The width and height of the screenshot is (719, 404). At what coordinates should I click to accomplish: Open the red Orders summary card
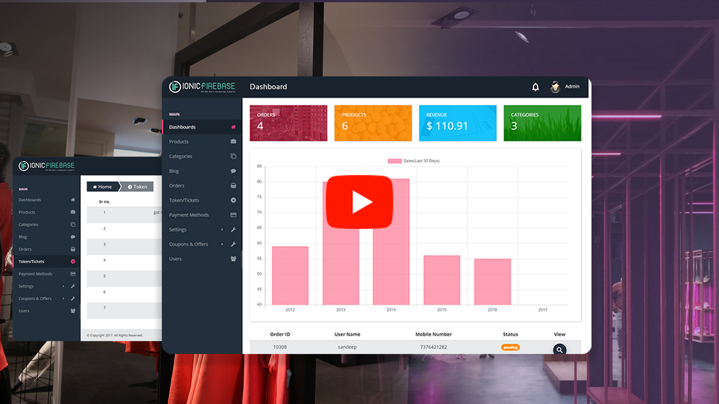[x=288, y=123]
